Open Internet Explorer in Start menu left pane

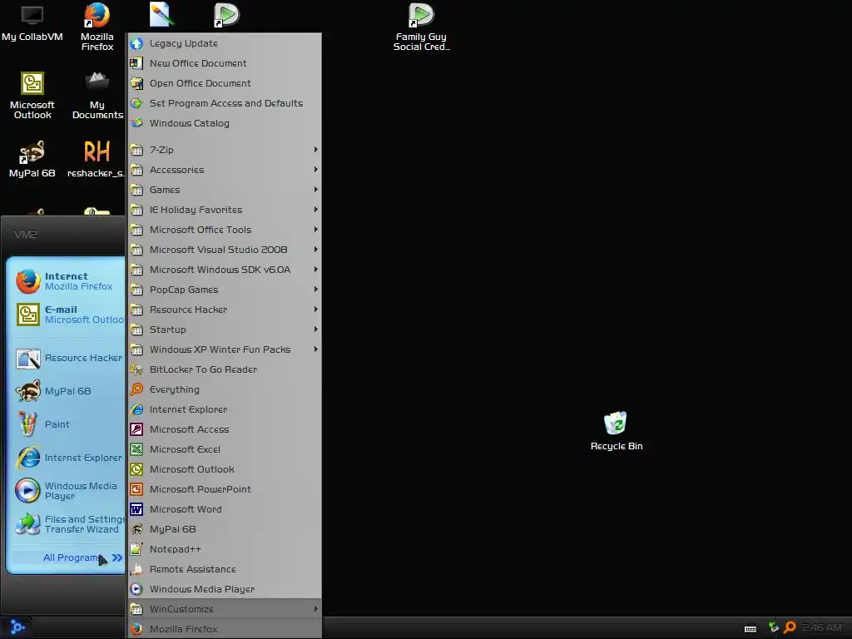tap(69, 458)
